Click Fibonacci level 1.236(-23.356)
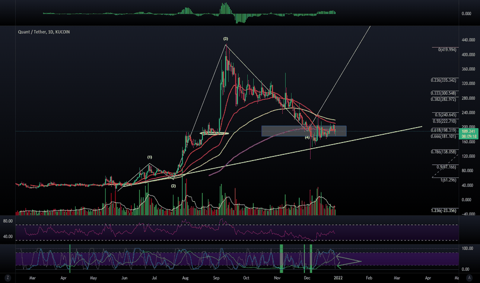The image size is (480, 283). [x=443, y=210]
